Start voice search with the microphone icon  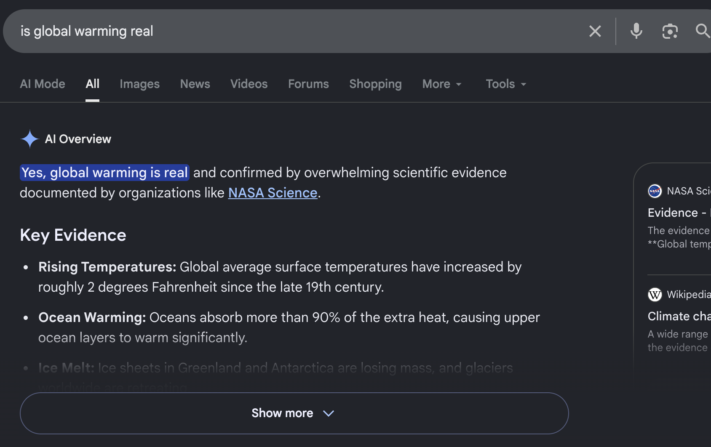point(636,31)
